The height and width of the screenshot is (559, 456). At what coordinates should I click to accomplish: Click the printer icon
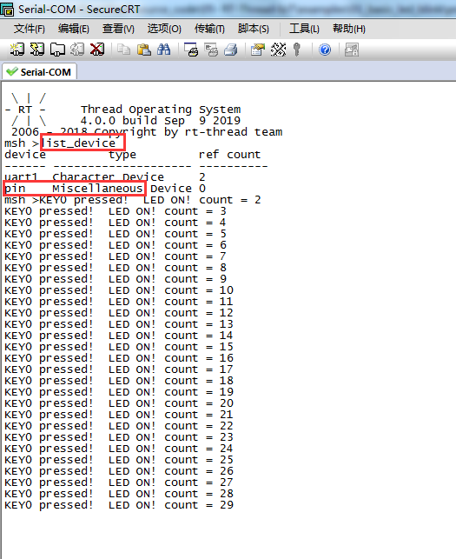click(231, 50)
